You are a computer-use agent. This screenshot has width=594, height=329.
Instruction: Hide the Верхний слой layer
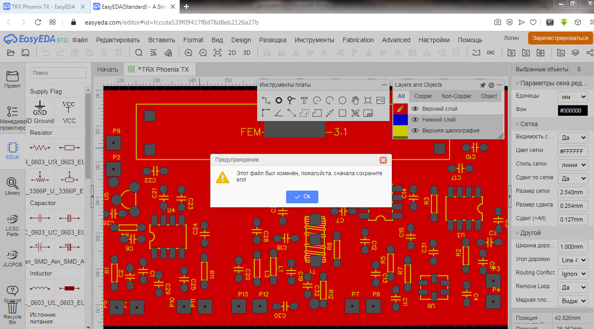coord(415,109)
